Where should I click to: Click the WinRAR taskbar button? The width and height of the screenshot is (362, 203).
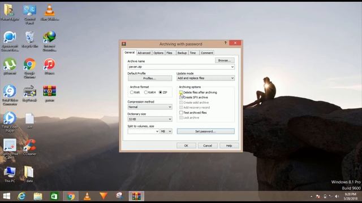pyautogui.click(x=136, y=196)
